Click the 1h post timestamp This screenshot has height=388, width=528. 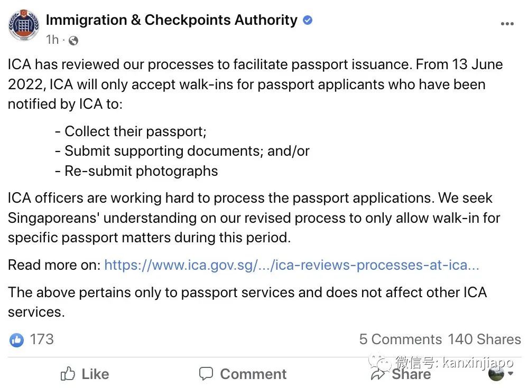(x=52, y=40)
